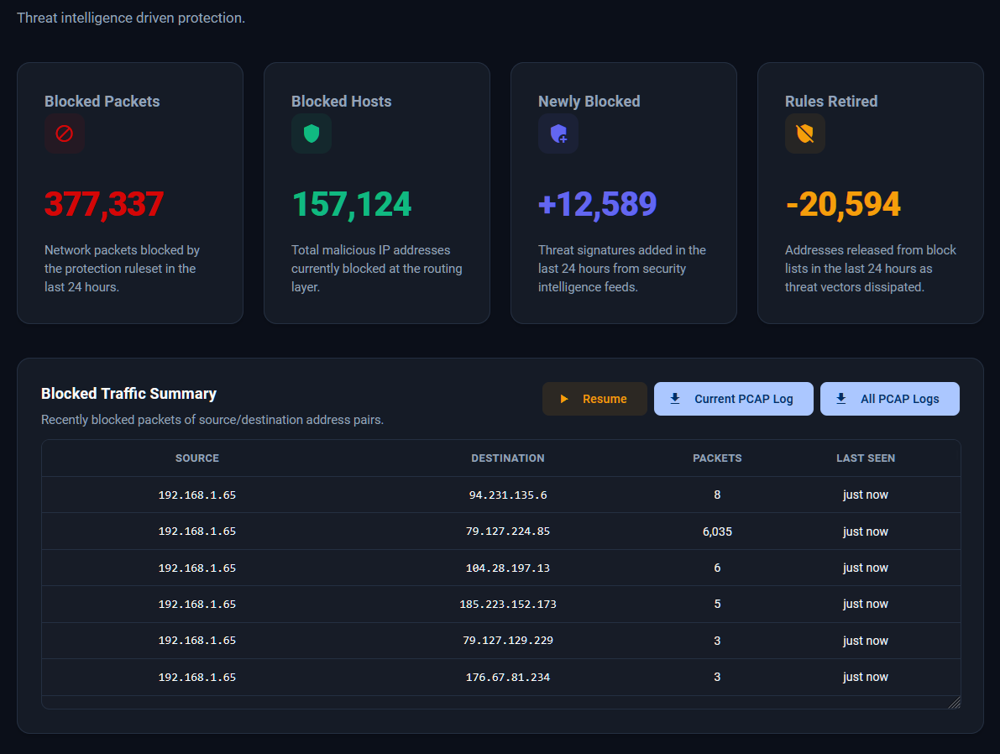The image size is (1000, 754).
Task: Click packets value 8 in first row
Action: tap(718, 495)
